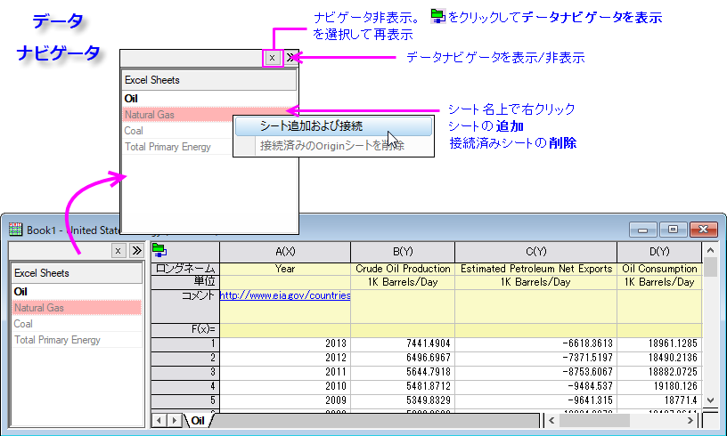Click sheet tab scroll right arrow
The width and height of the screenshot is (727, 436).
coord(175,420)
